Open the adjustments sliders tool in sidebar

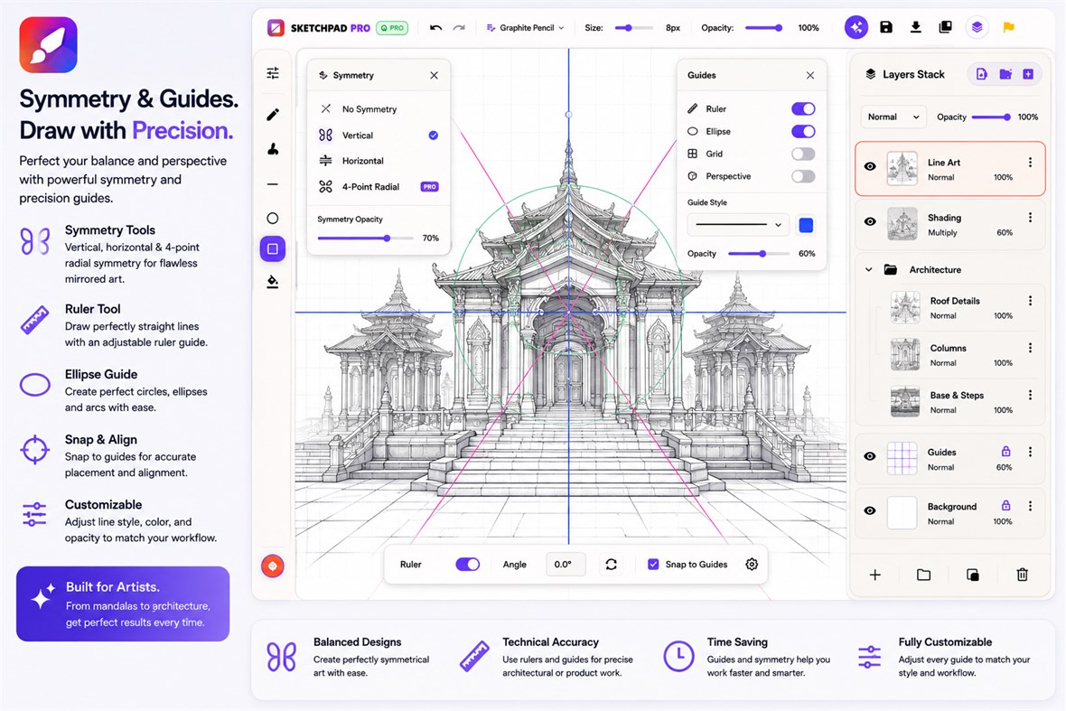273,73
